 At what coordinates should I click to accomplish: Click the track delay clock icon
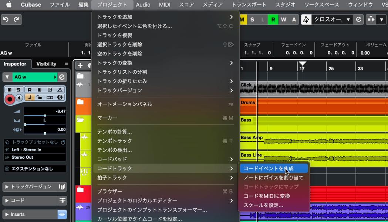(x=17, y=129)
